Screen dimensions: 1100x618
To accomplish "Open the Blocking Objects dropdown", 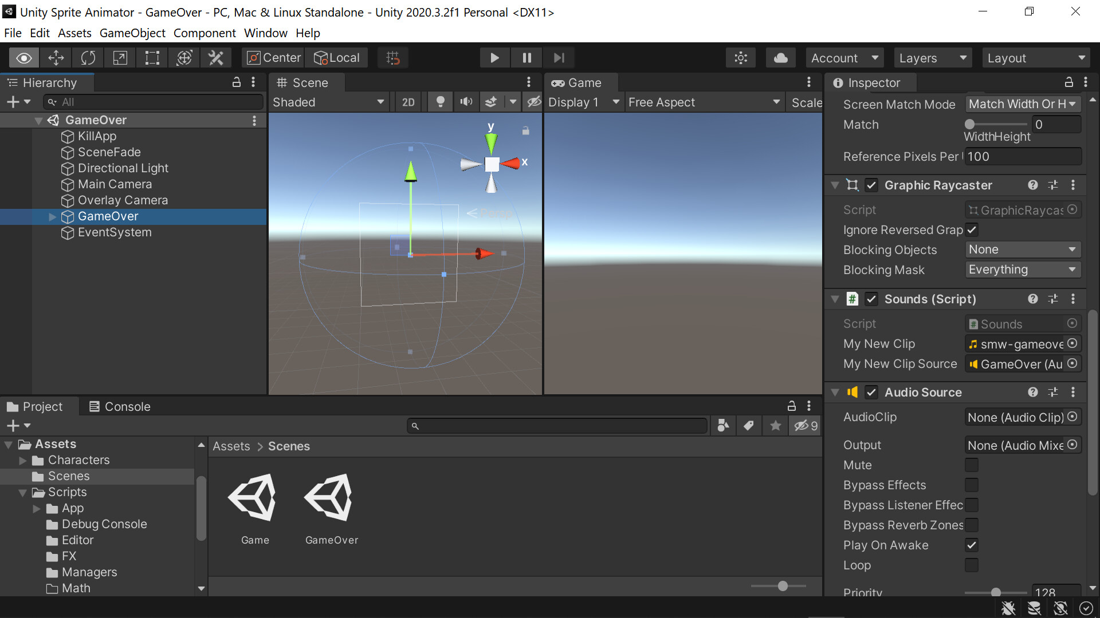I will (1023, 249).
